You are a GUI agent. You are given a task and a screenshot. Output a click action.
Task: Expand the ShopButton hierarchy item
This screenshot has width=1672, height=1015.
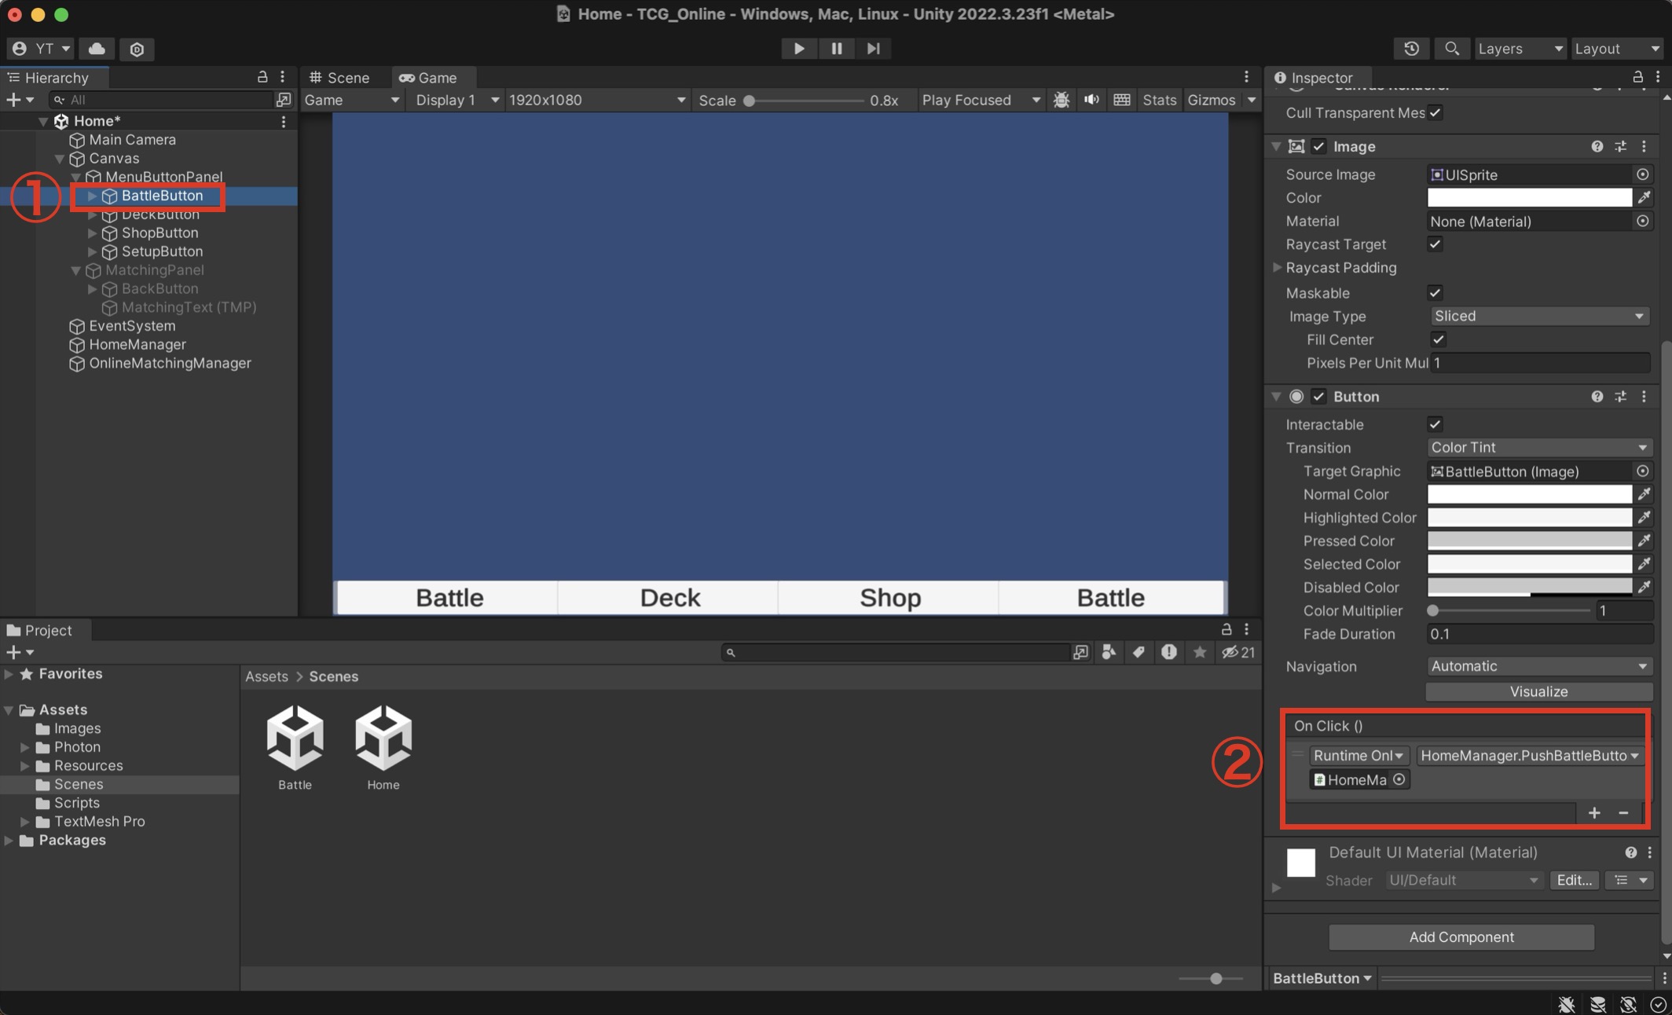point(92,233)
